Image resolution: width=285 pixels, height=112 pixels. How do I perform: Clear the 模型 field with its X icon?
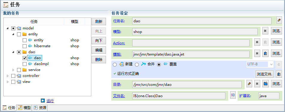[265, 31]
